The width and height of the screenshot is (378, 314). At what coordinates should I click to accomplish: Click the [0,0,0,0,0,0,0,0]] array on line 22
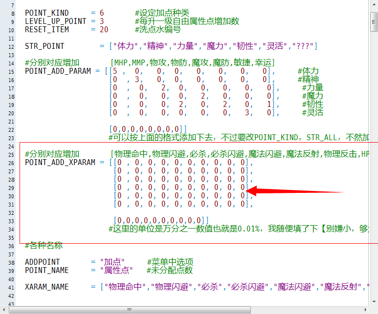pyautogui.click(x=148, y=129)
